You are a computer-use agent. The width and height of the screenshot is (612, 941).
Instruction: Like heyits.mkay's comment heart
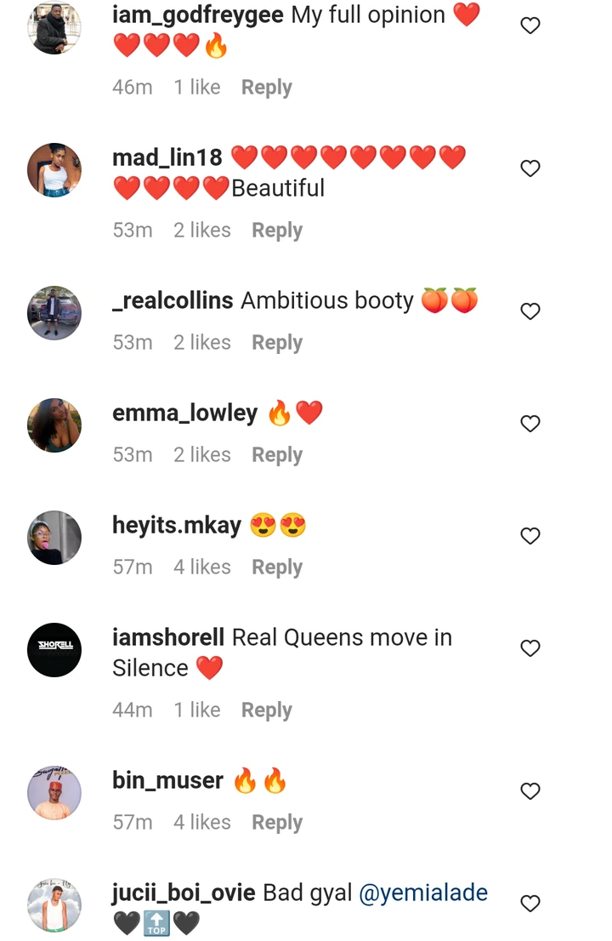530,536
